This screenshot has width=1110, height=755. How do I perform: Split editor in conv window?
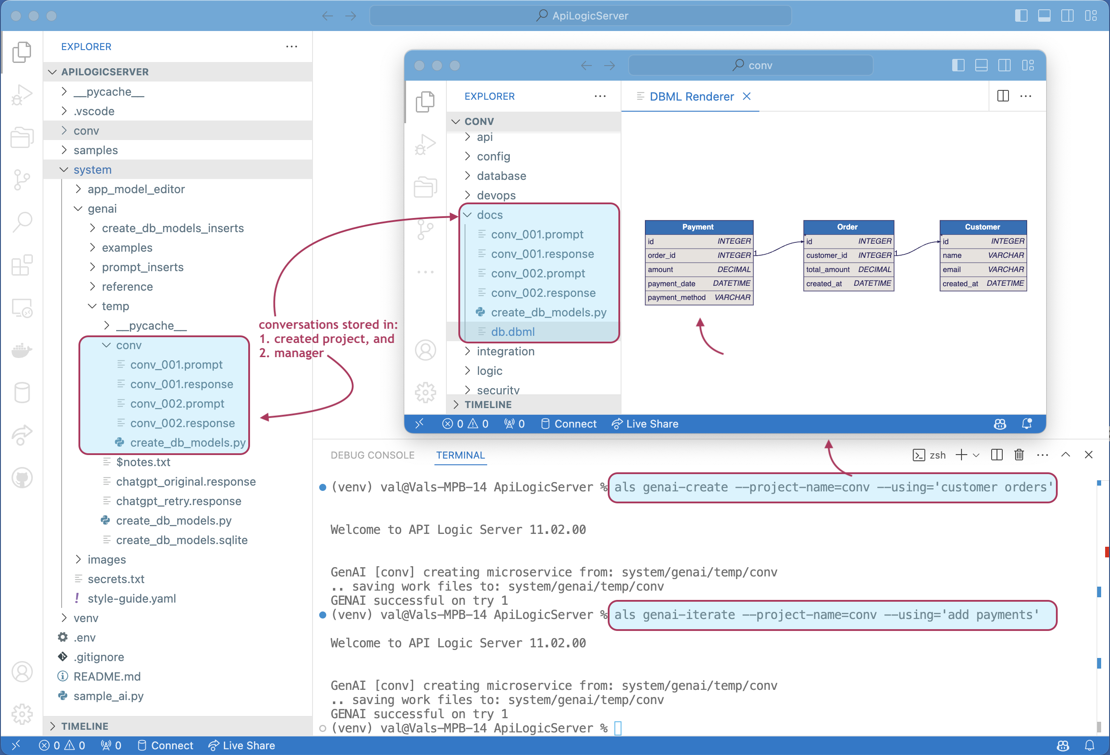pyautogui.click(x=1003, y=96)
